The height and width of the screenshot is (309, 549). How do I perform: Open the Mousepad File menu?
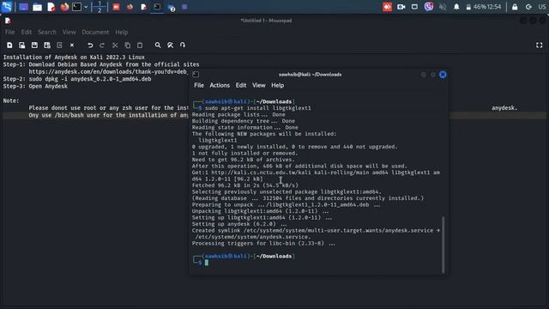click(9, 33)
